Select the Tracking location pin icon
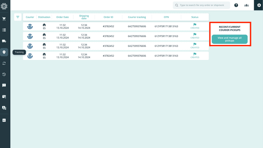Image resolution: width=263 pixels, height=148 pixels. (x=4, y=52)
